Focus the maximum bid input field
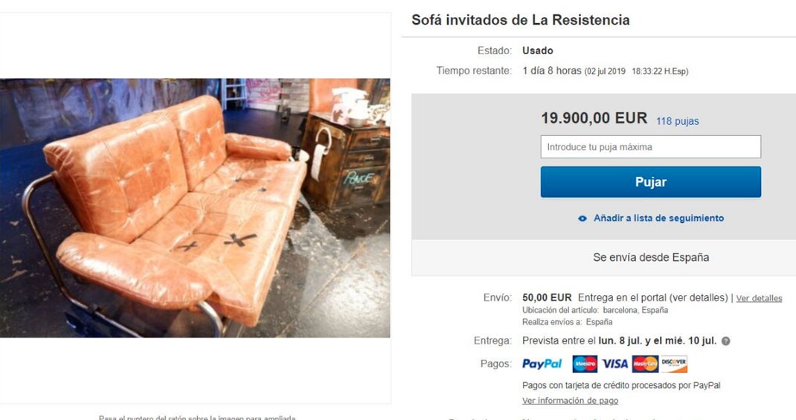The height and width of the screenshot is (420, 796). click(x=650, y=146)
